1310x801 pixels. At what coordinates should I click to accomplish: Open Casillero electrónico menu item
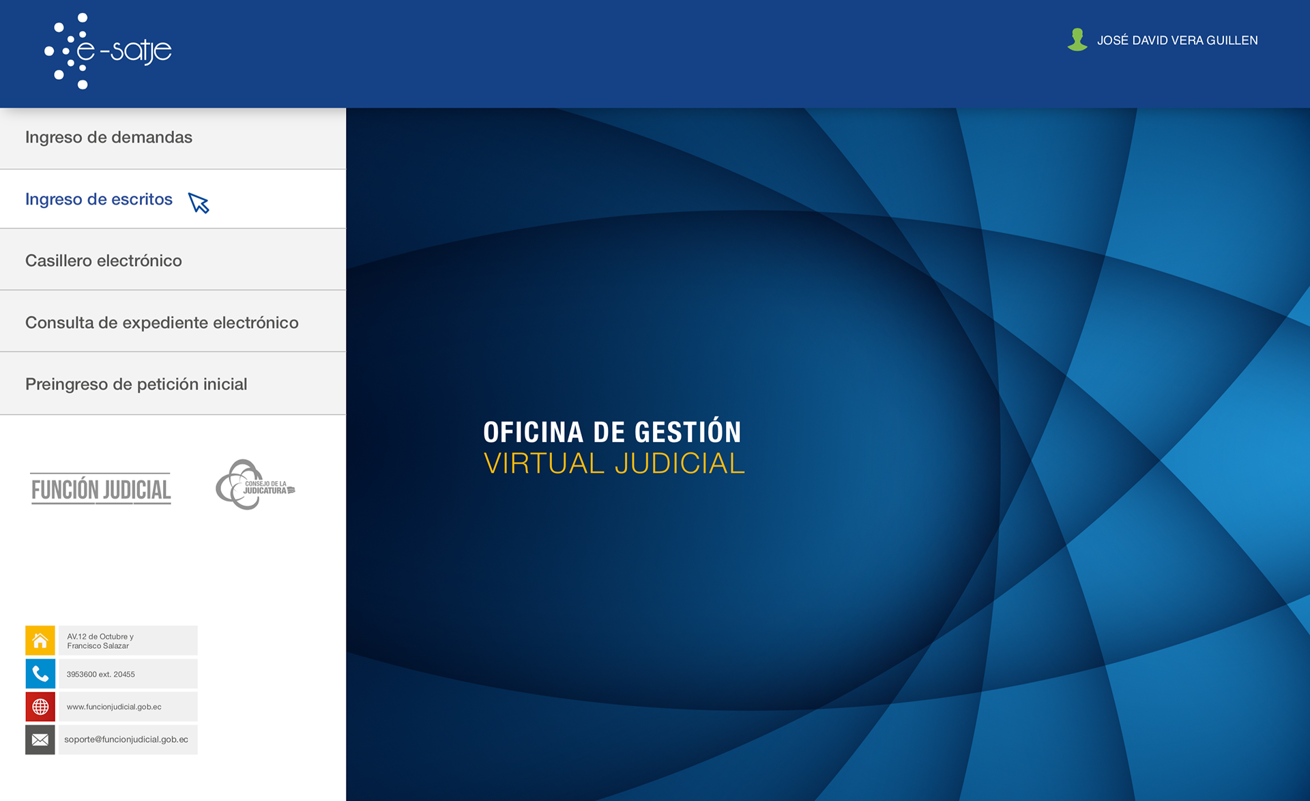tap(104, 261)
